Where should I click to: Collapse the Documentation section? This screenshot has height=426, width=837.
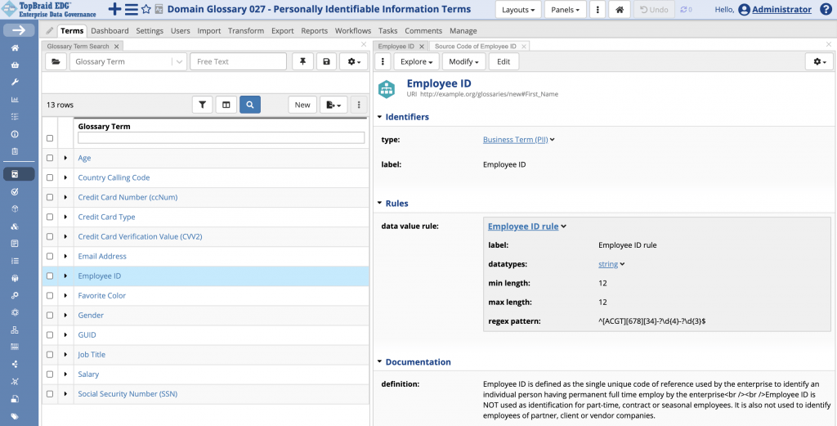379,362
